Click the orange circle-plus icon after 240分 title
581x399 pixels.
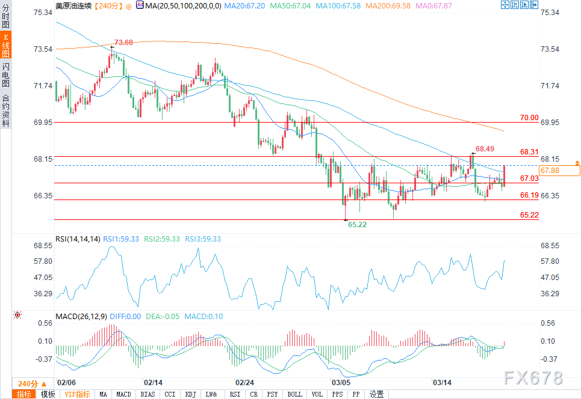tap(129, 5)
